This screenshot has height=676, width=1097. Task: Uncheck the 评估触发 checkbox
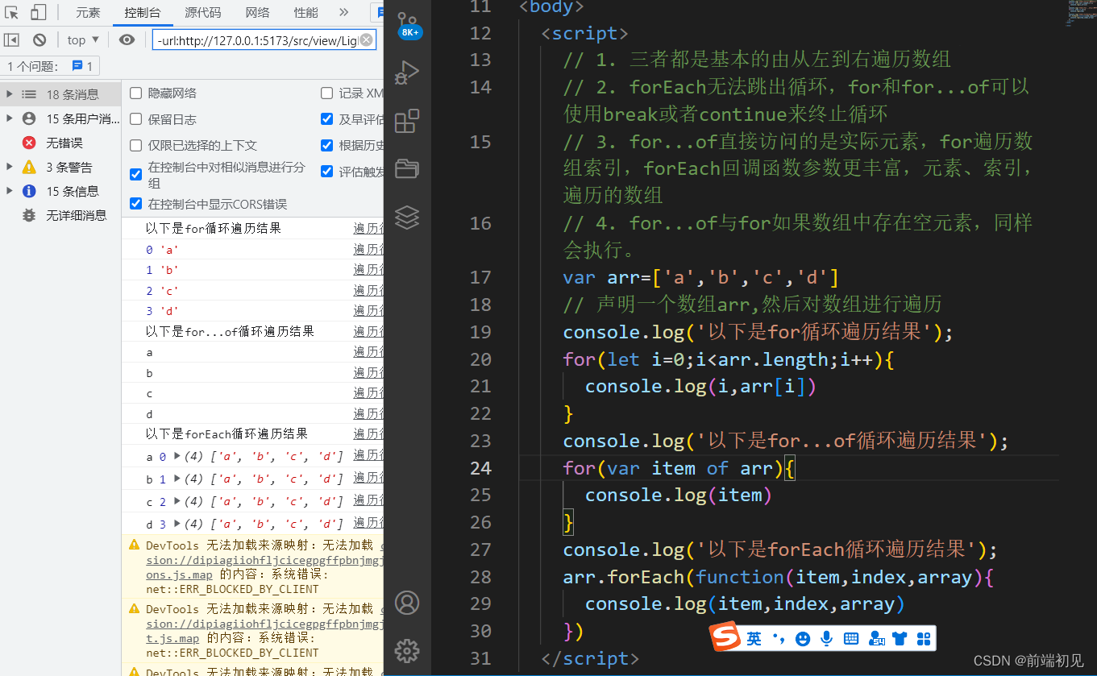pos(326,171)
